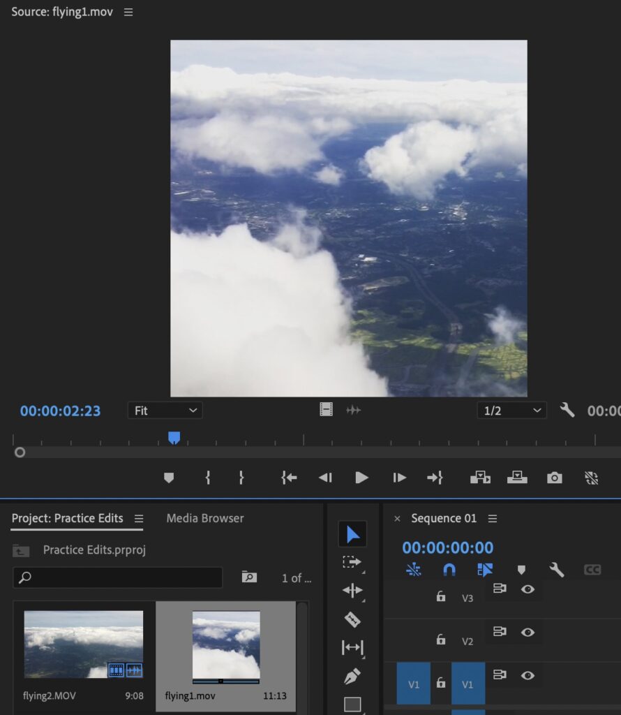Play the flying1.mov source clip
Screen dimensions: 621x715
pyautogui.click(x=361, y=478)
